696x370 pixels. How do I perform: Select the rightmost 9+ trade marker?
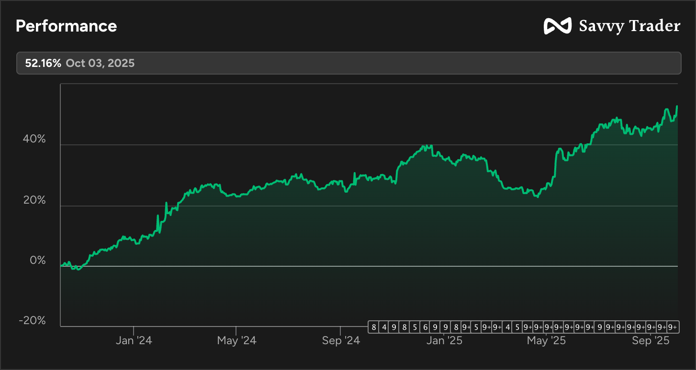pyautogui.click(x=673, y=327)
